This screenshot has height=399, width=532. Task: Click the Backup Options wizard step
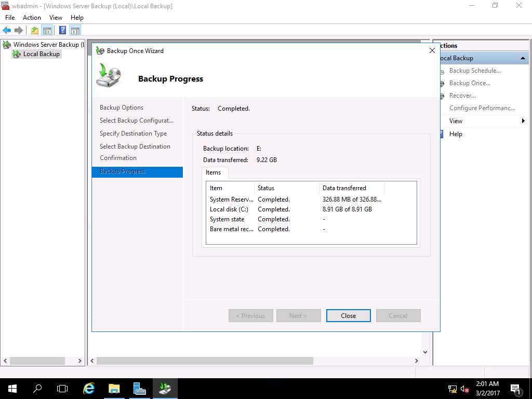tap(122, 108)
